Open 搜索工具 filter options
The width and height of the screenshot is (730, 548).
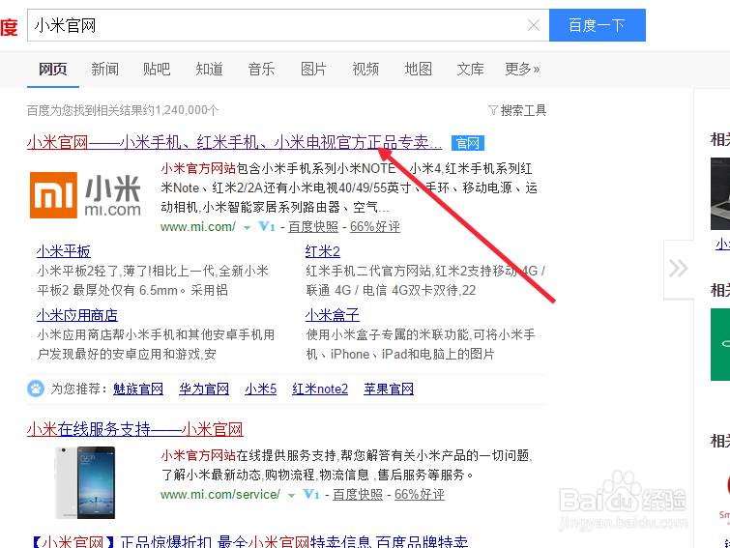tap(517, 110)
